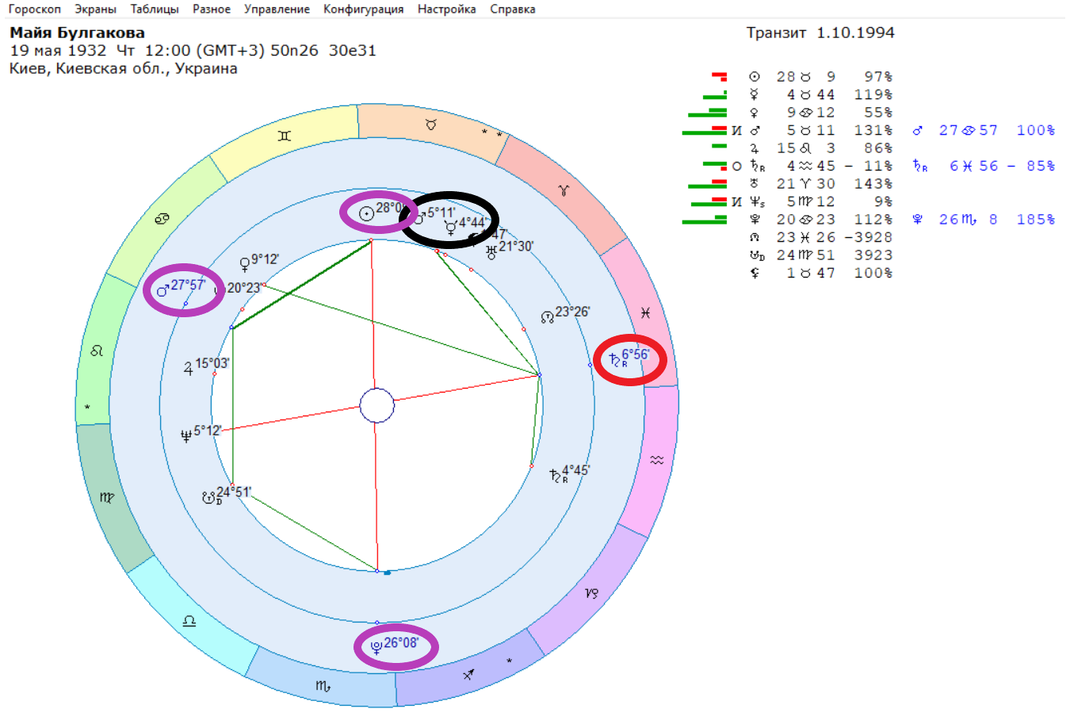
Task: Select the Jupiter row with 86% in the table
Action: pos(821,148)
